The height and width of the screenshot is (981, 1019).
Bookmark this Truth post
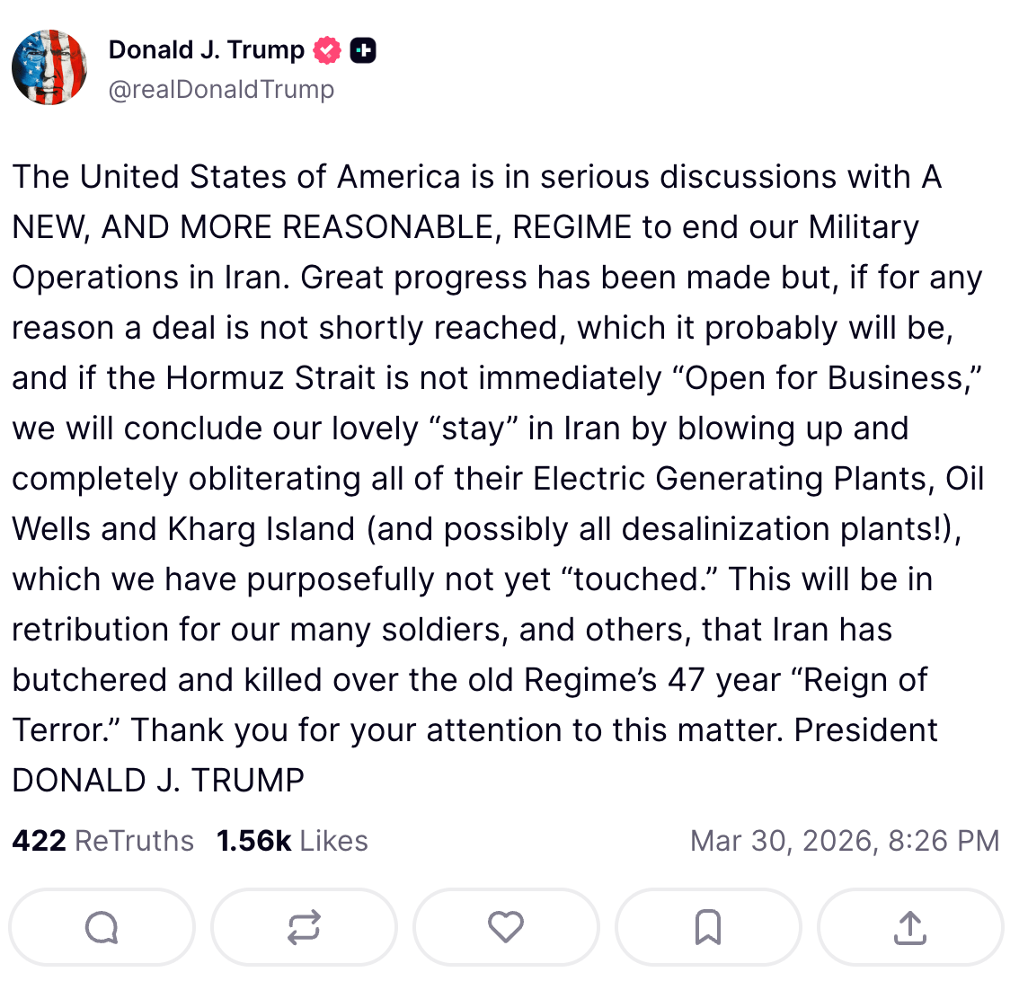pyautogui.click(x=708, y=927)
